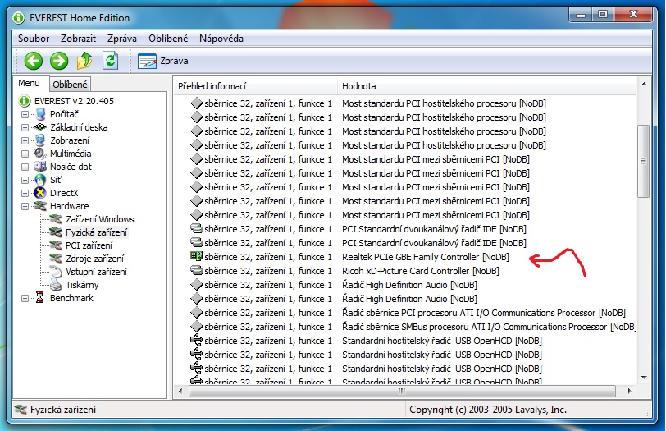The image size is (666, 431).
Task: Open Zdroje zařízení in the tree
Action: pos(94,259)
